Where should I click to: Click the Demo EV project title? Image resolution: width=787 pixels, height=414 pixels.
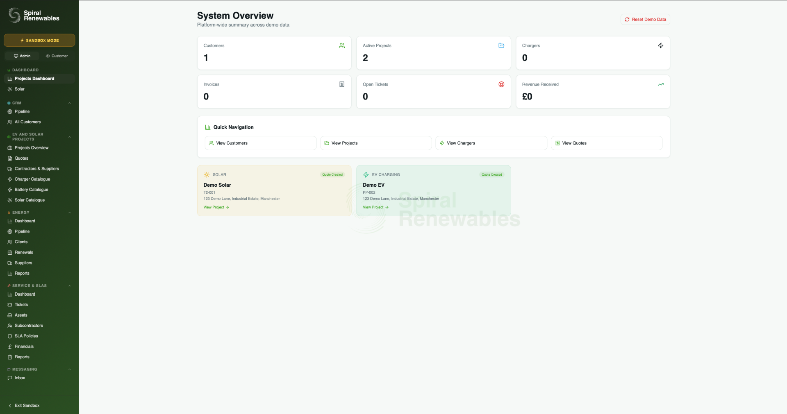[373, 185]
